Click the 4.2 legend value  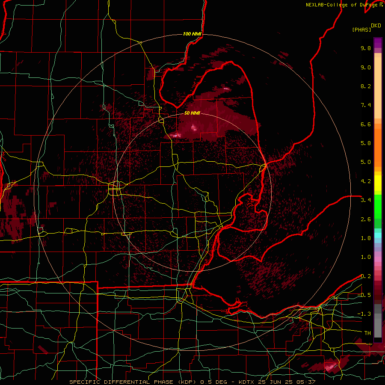coord(366,181)
